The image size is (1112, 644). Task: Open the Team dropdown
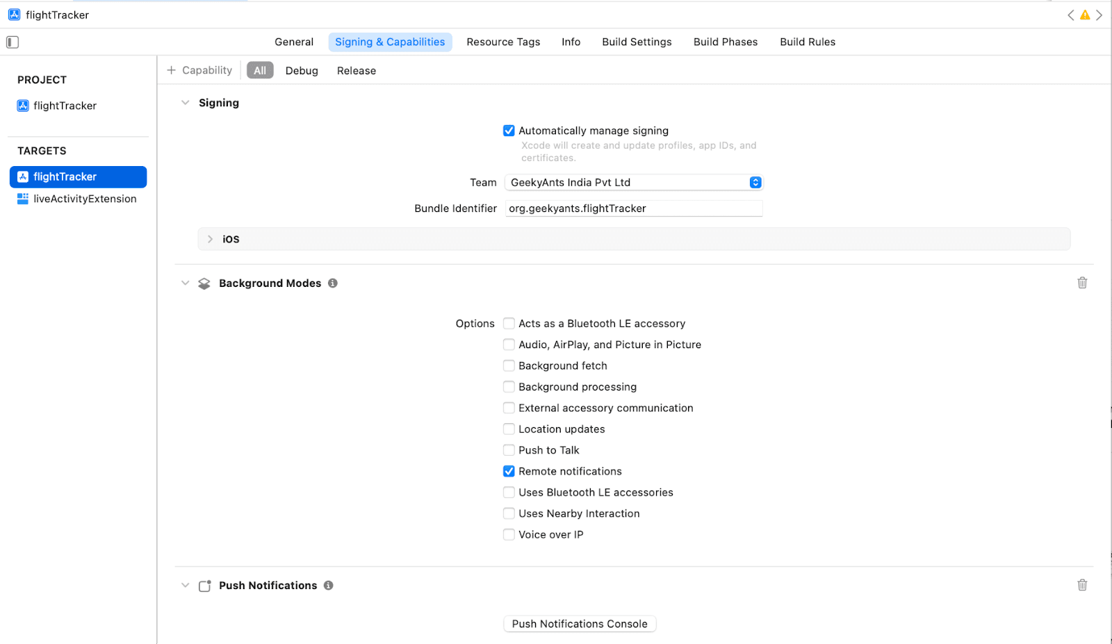[x=755, y=182]
